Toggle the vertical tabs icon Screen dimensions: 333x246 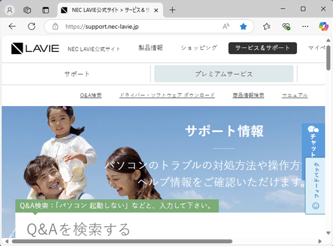tap(45, 10)
